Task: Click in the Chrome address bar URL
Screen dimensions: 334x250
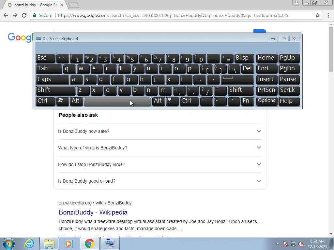Action: pos(173,15)
